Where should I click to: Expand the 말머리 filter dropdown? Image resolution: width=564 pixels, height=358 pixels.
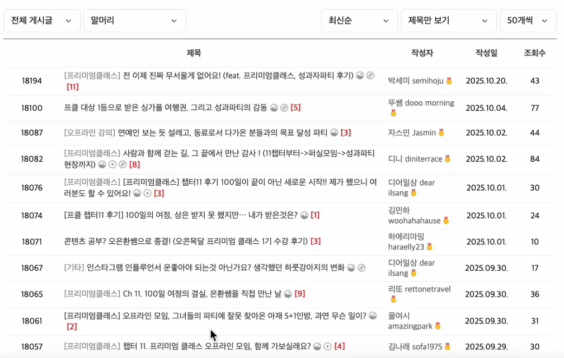[134, 21]
